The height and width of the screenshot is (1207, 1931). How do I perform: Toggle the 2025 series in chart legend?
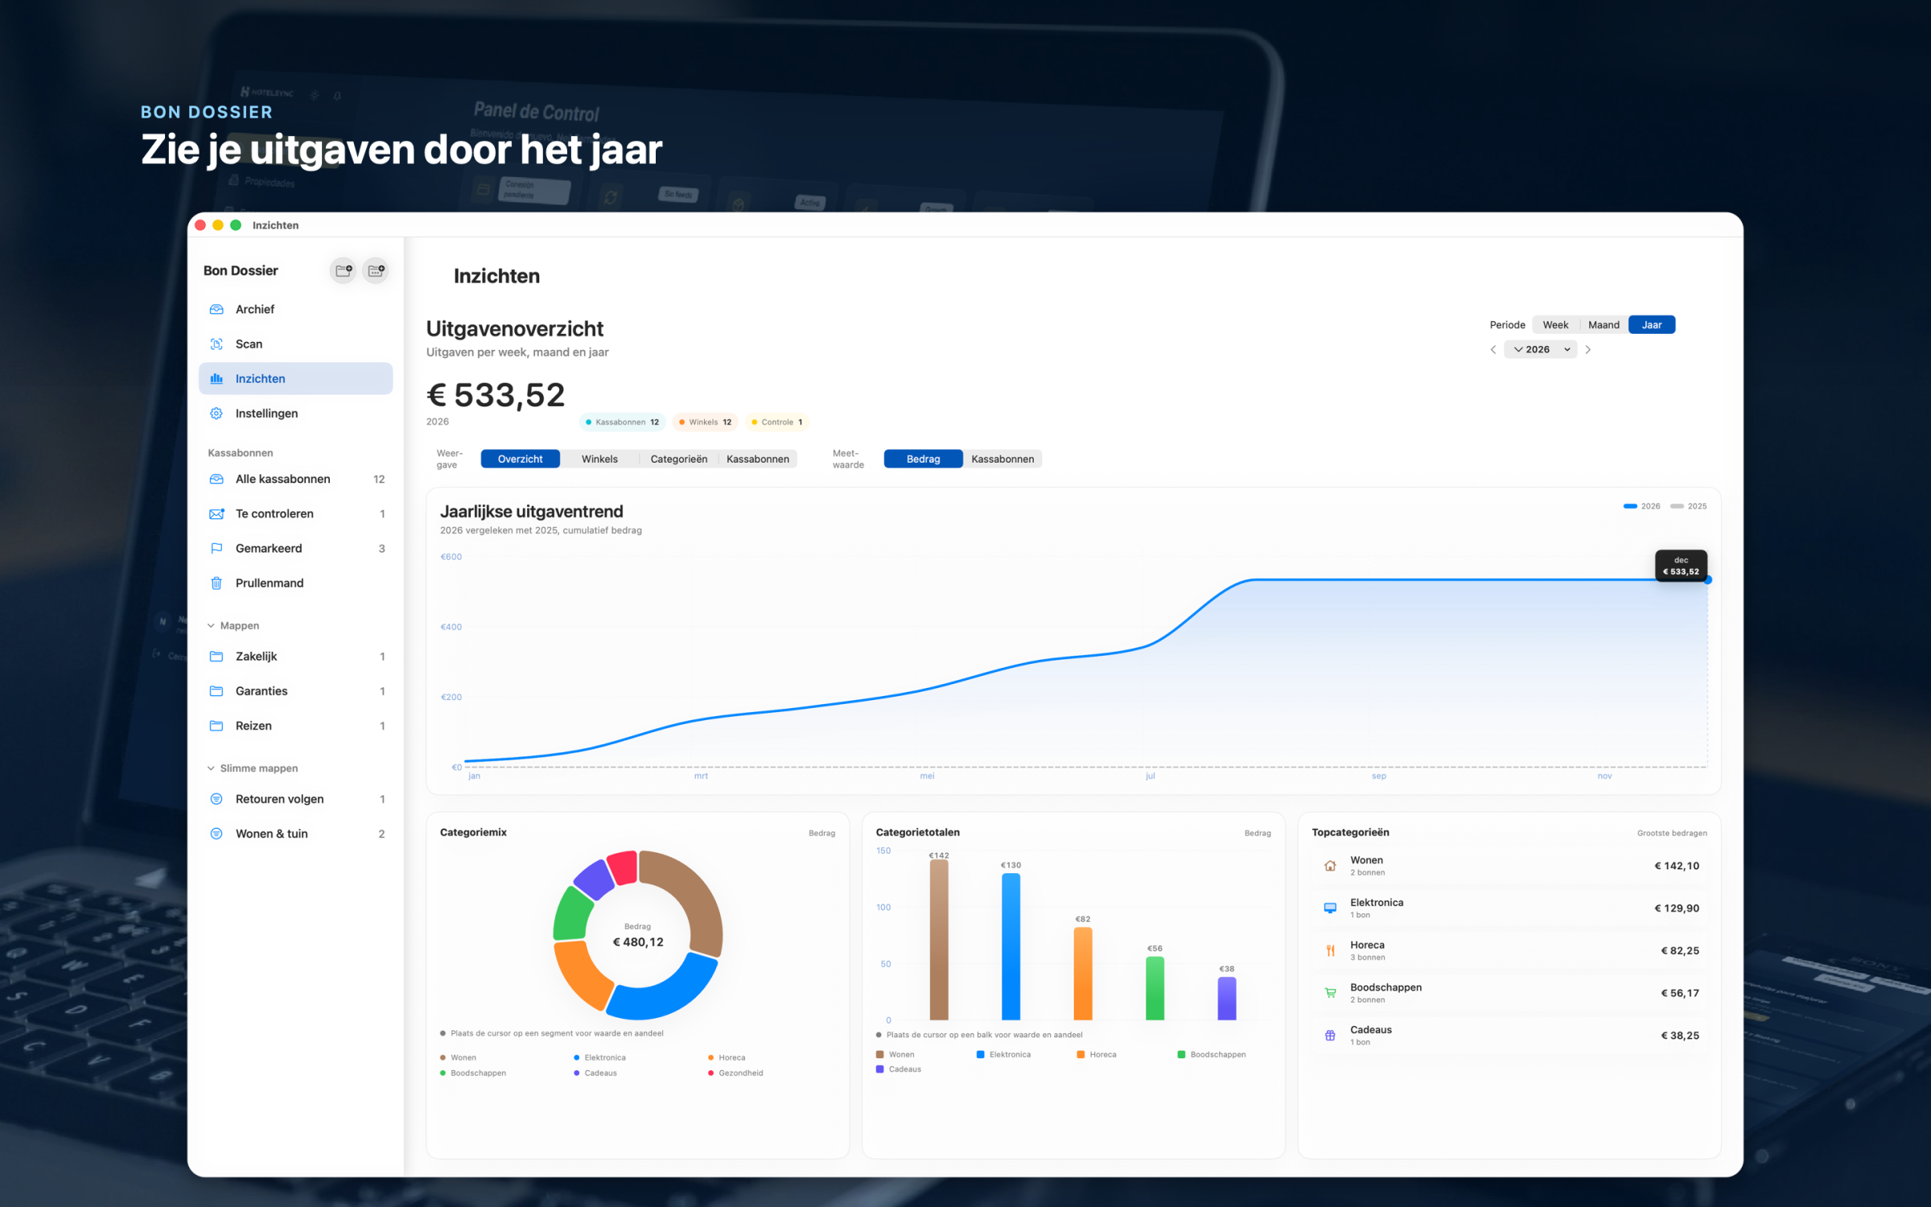pyautogui.click(x=1688, y=506)
